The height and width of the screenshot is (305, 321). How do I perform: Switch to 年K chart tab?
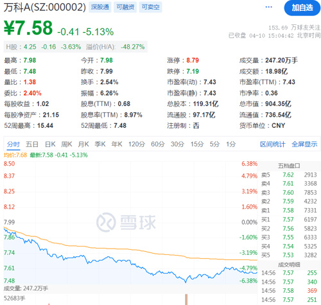coord(117,144)
